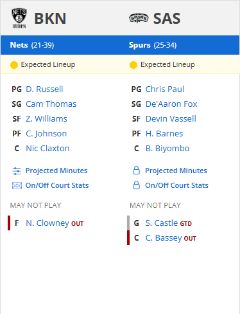
Task: Select the SAS team abbreviation heading
Action: pyautogui.click(x=167, y=19)
